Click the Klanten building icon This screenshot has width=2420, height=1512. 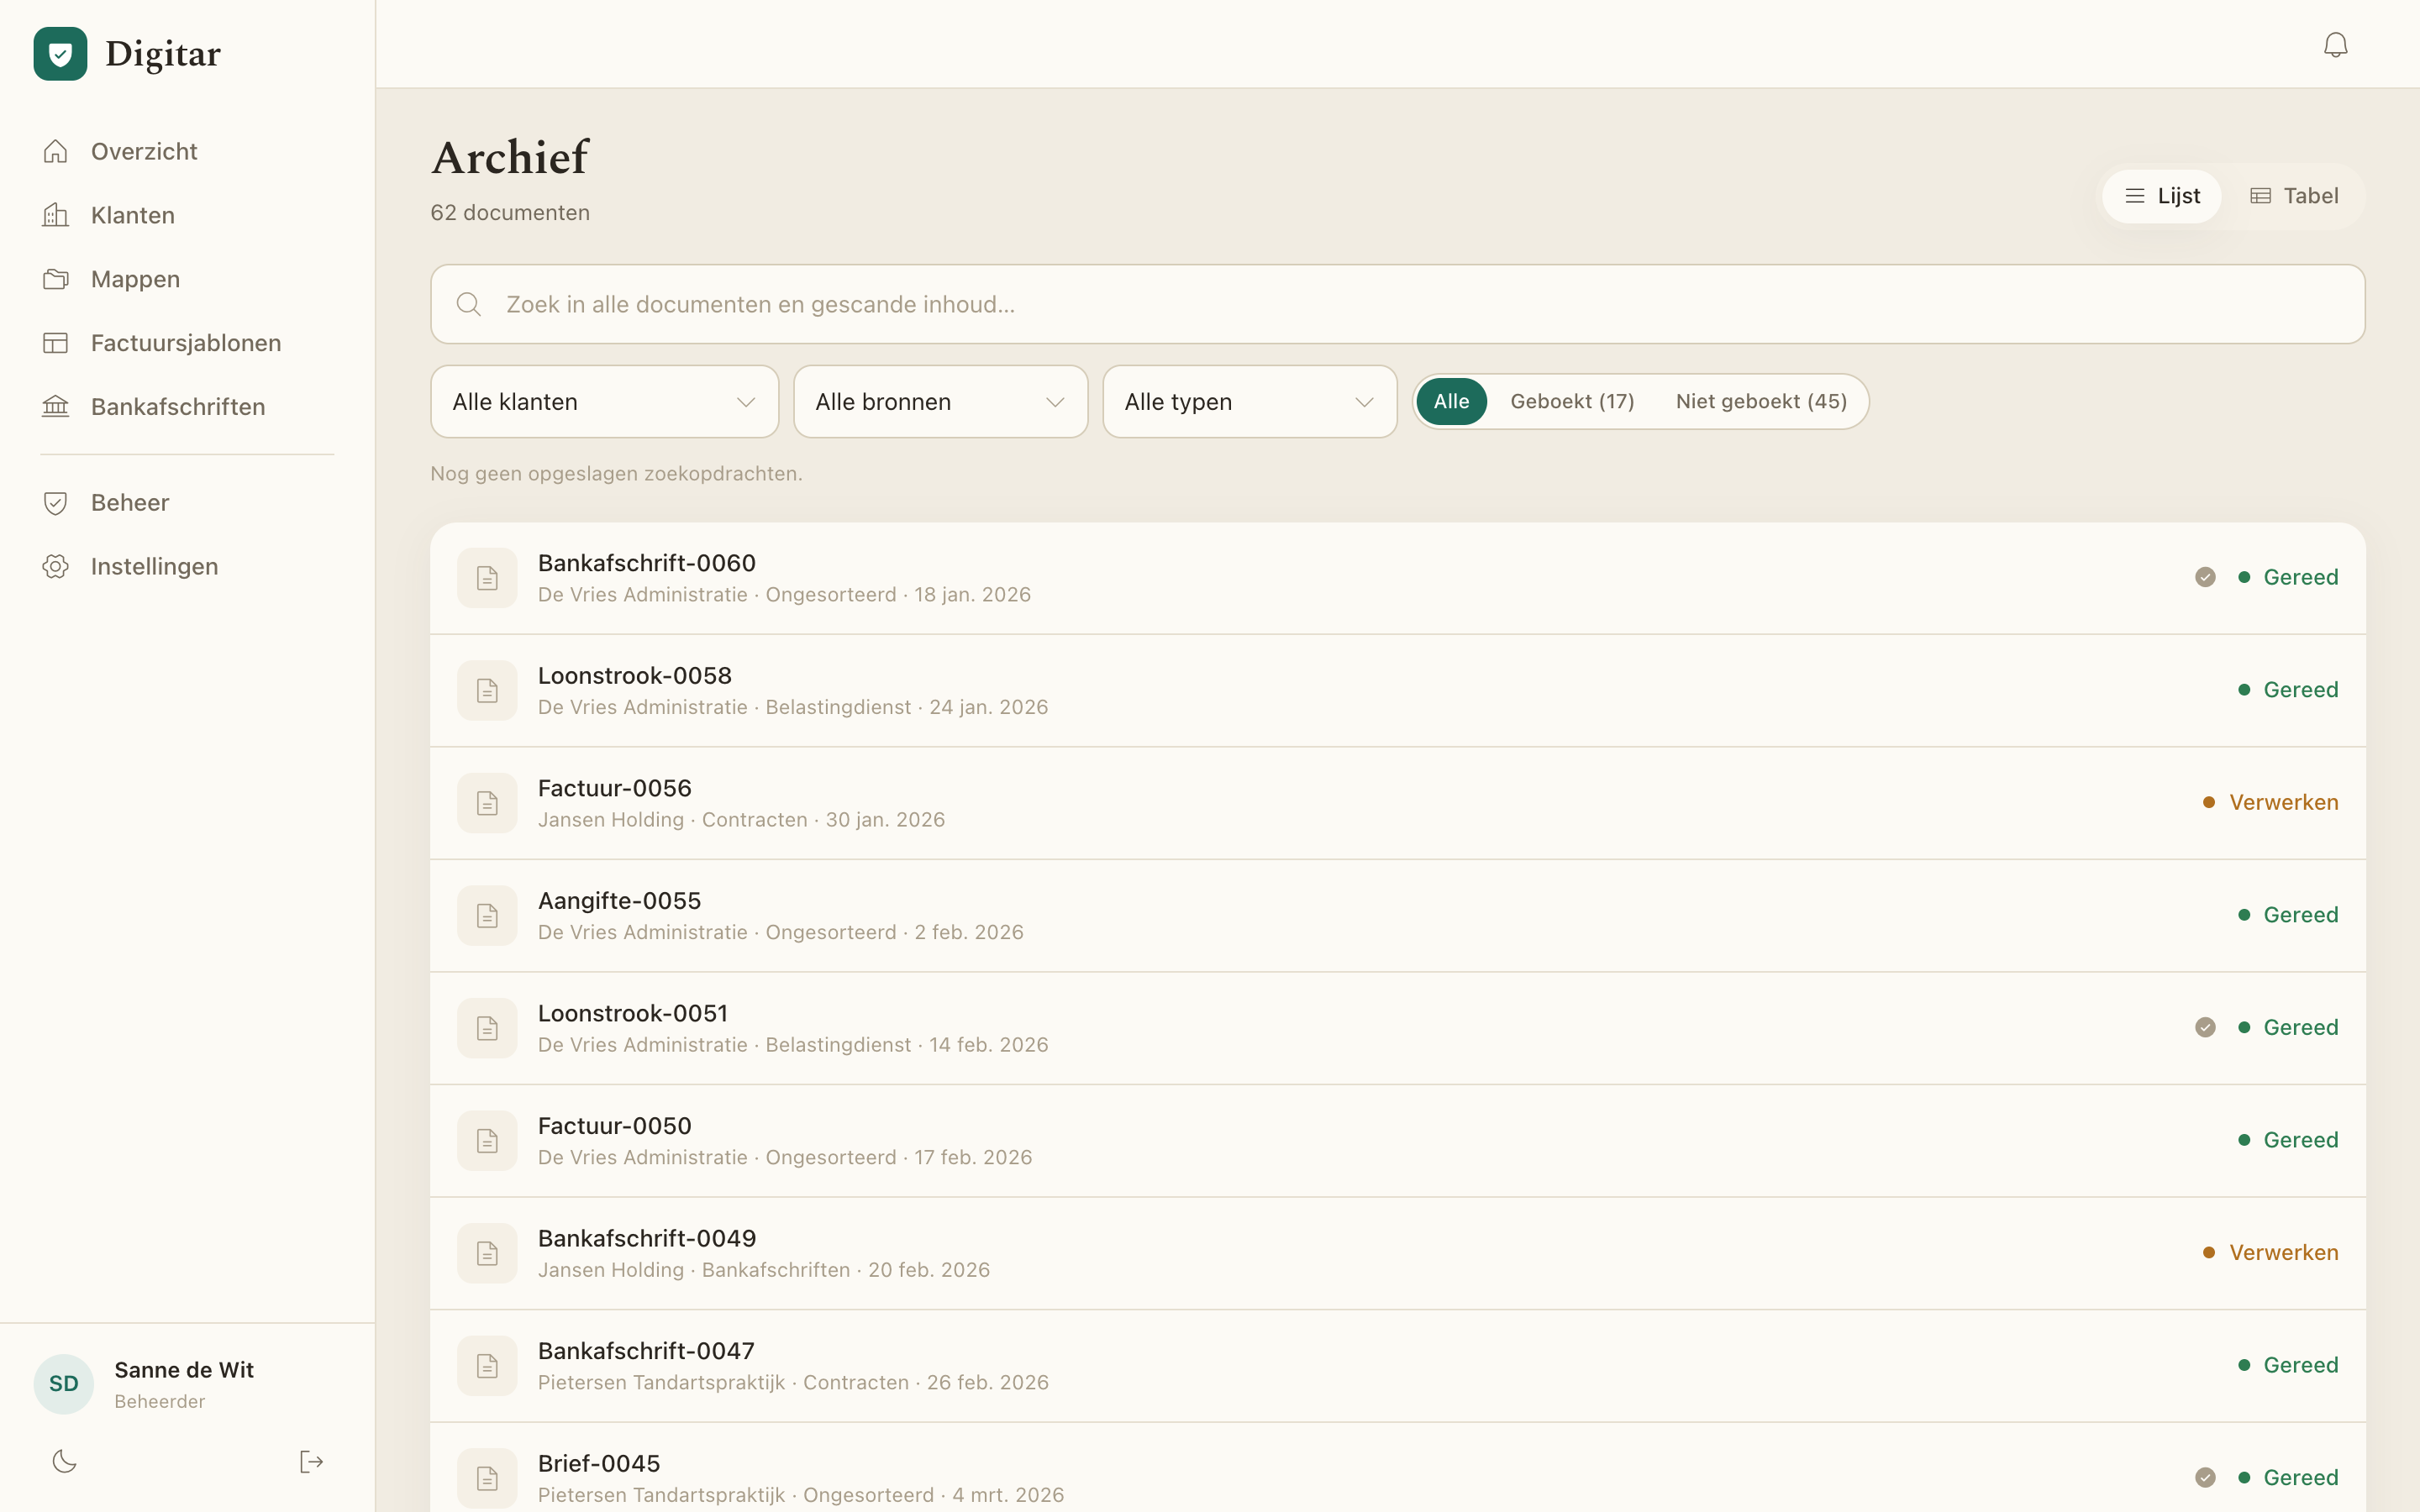tap(56, 215)
